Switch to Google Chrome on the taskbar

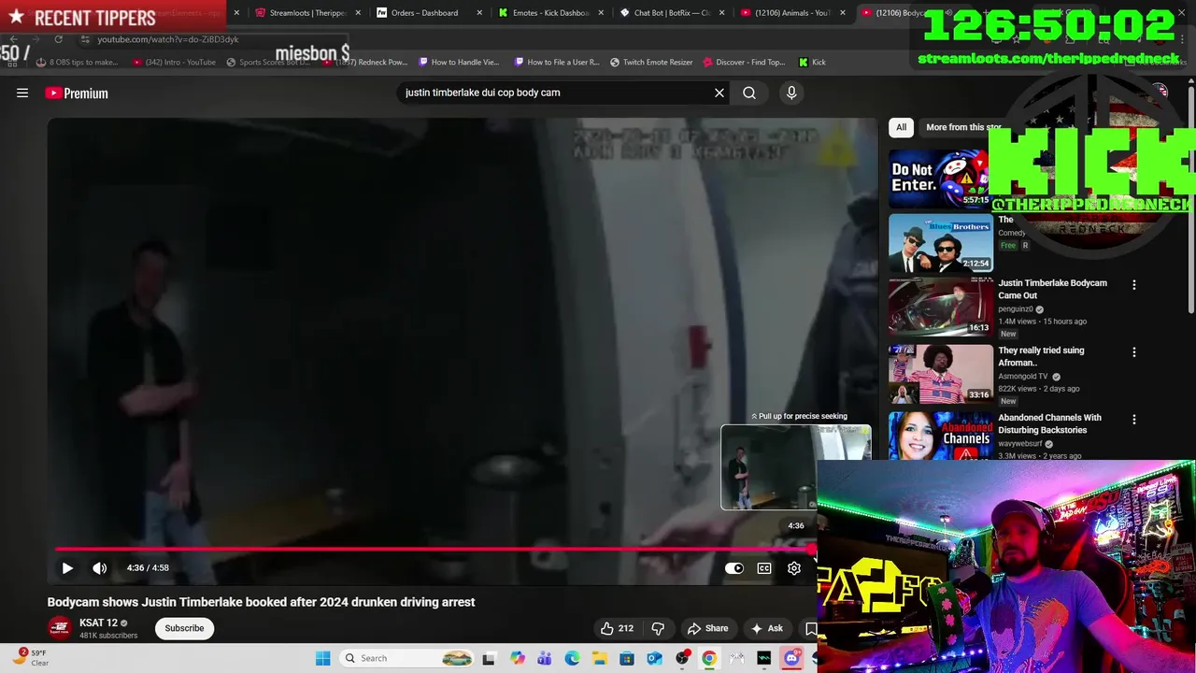pos(709,658)
